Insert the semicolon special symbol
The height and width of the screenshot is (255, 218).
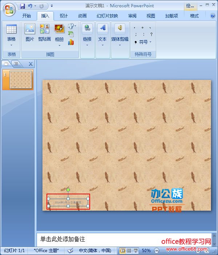136,34
